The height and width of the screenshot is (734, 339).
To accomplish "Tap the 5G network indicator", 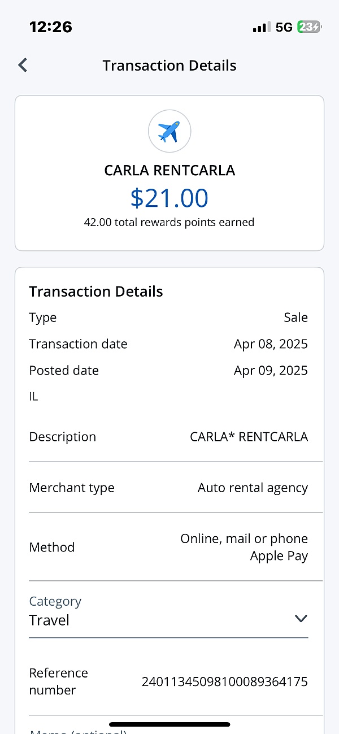I will tap(284, 27).
